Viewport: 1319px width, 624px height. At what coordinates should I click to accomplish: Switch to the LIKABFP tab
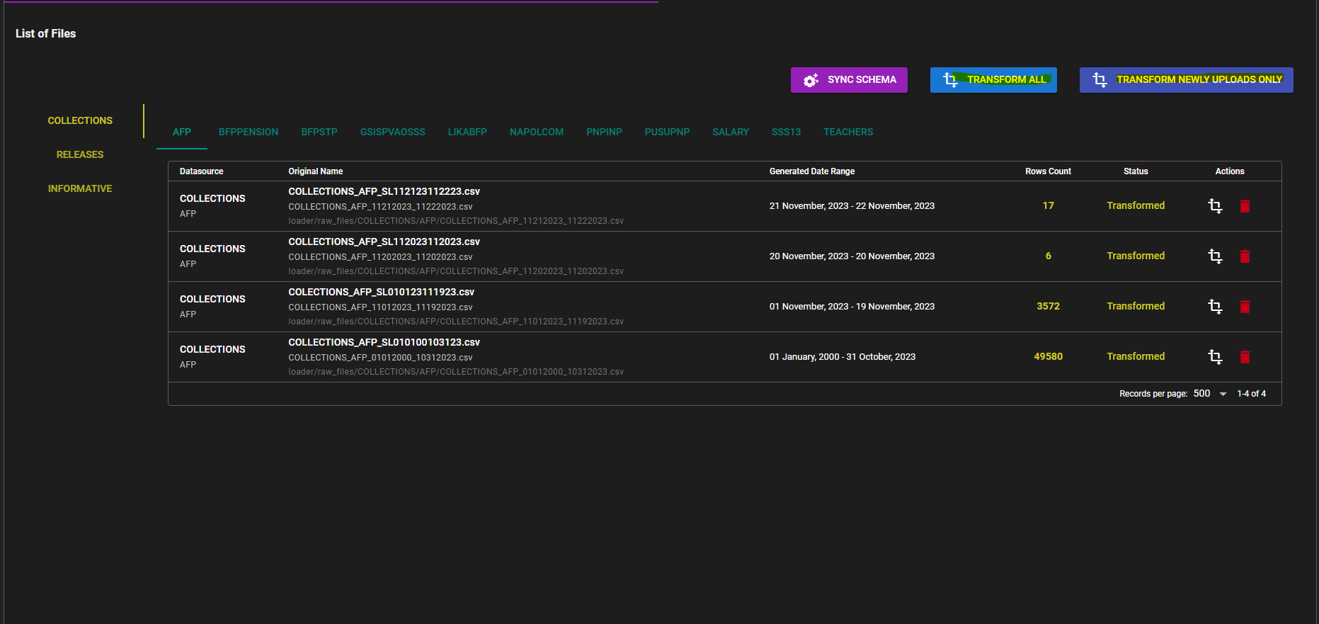tap(467, 132)
